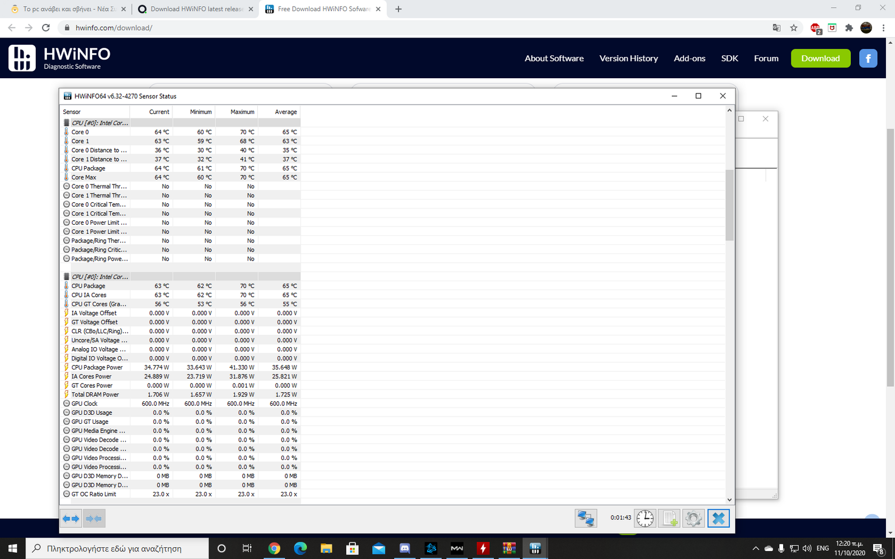Screen dimensions: 895x559
Task: Click the HWiNFO site logo
Action: coord(59,58)
